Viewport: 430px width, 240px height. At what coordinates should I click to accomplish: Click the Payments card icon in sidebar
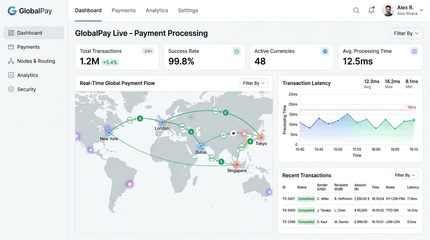(x=11, y=47)
